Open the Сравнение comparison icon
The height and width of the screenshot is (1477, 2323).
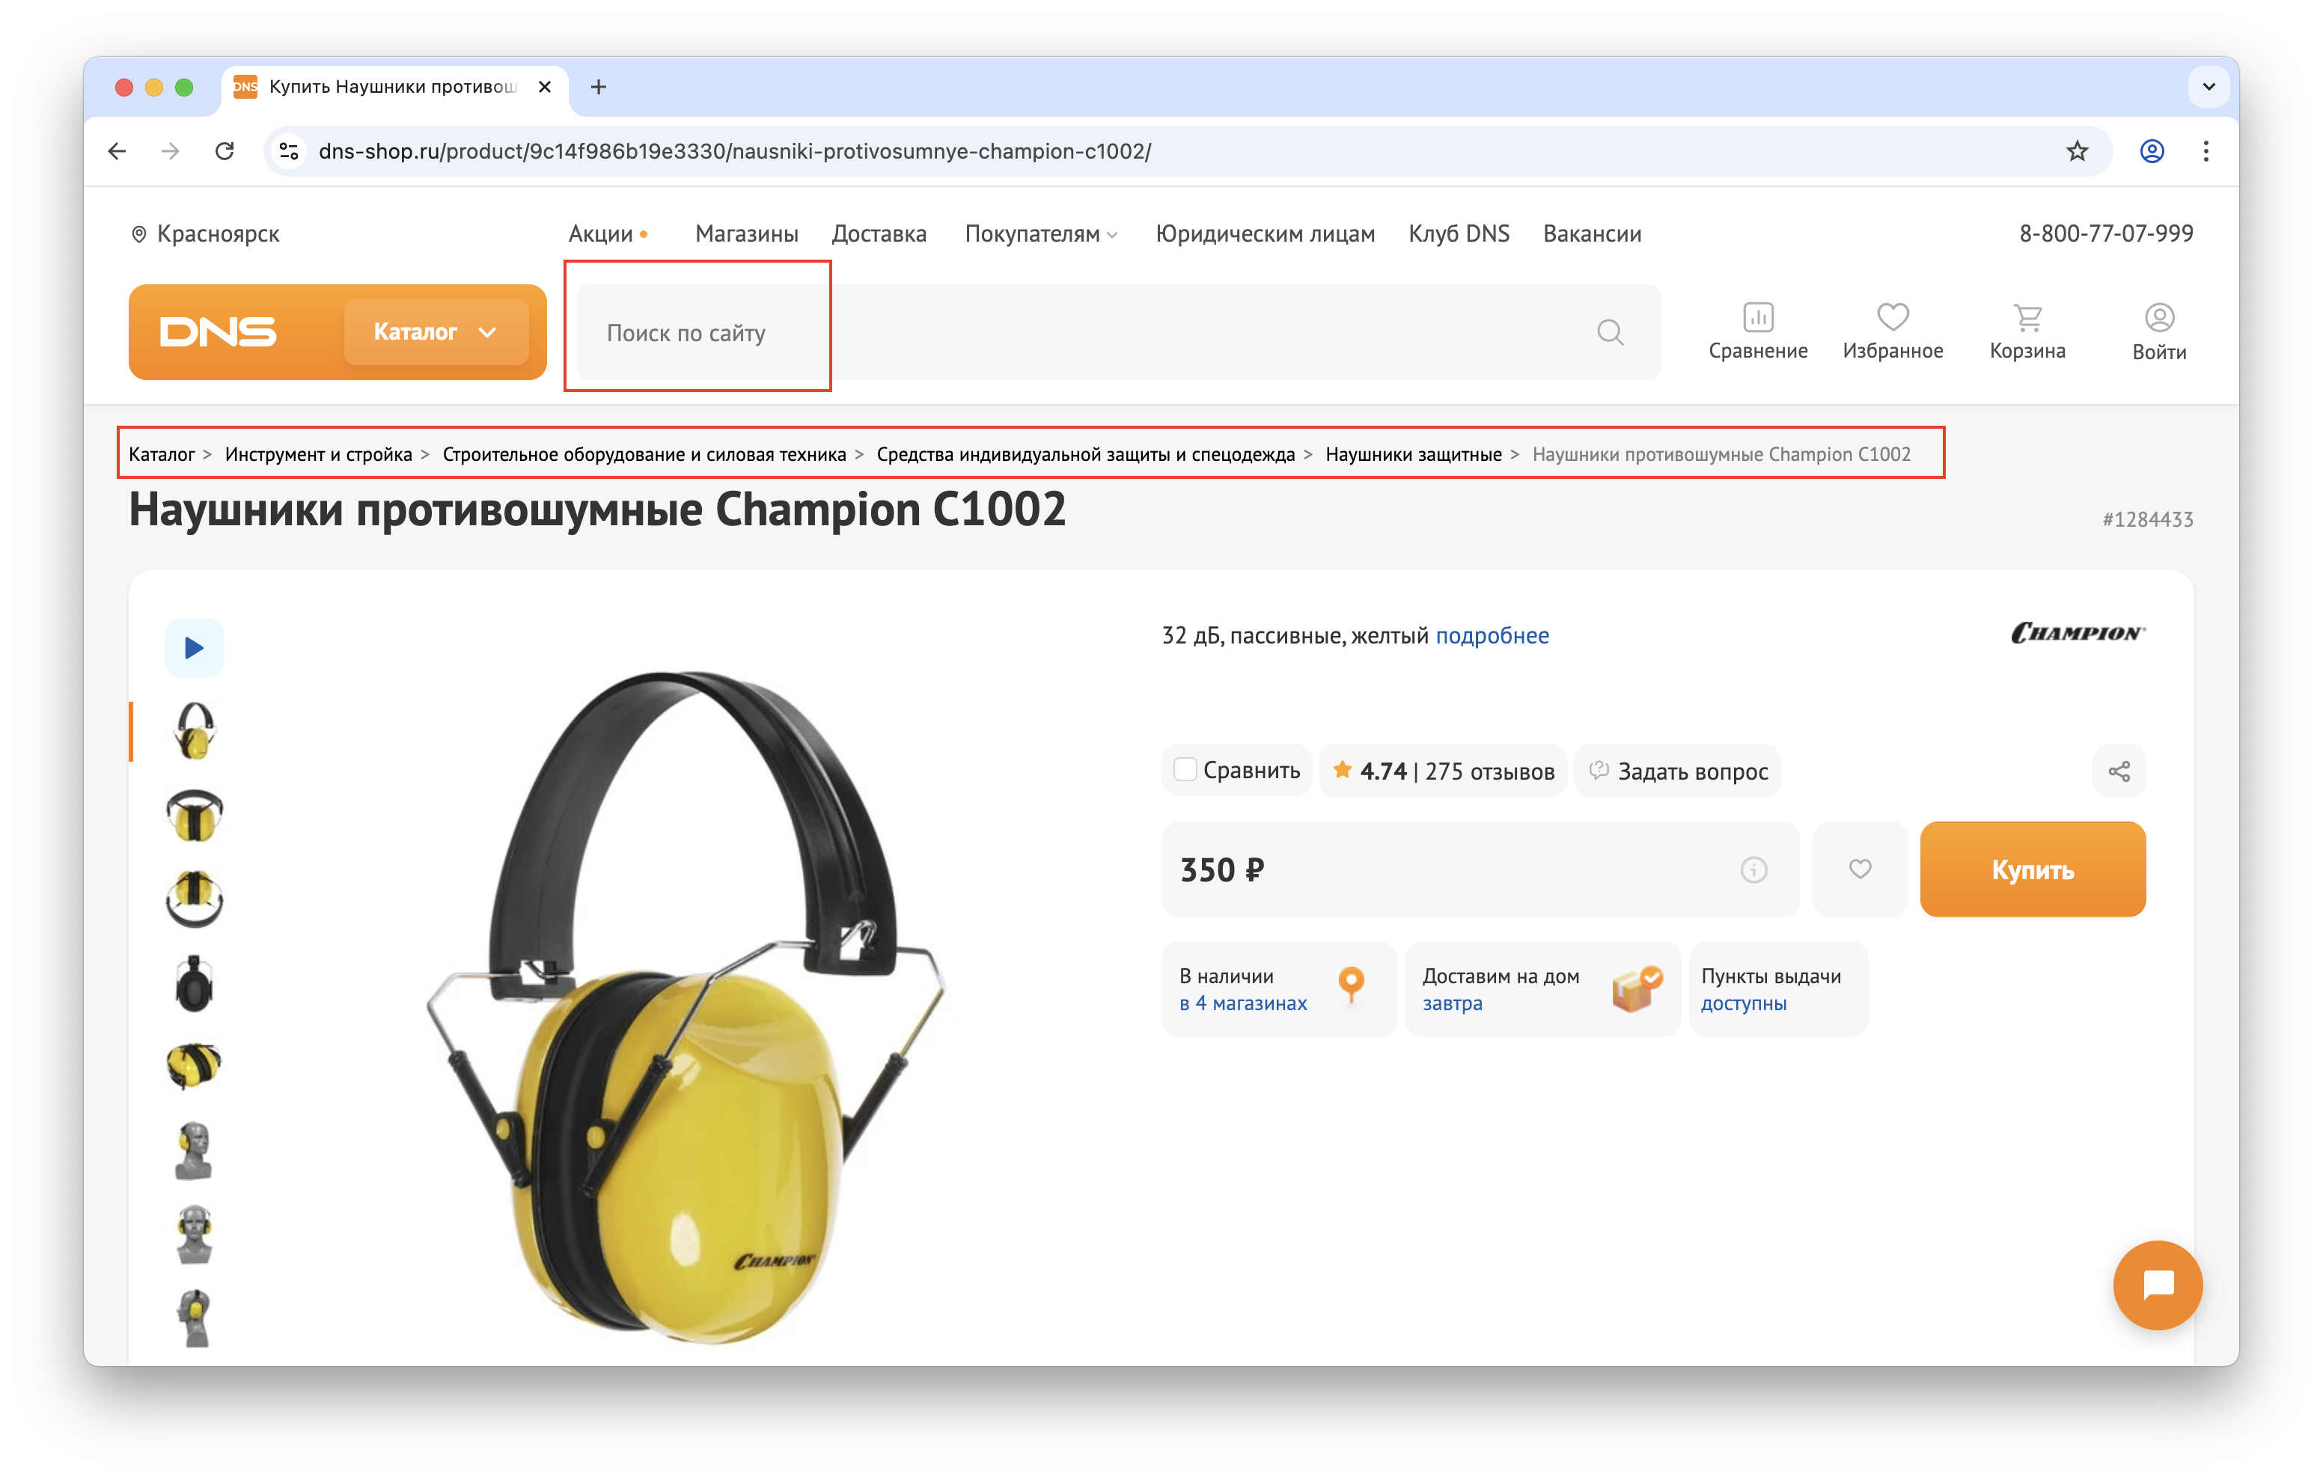point(1756,318)
